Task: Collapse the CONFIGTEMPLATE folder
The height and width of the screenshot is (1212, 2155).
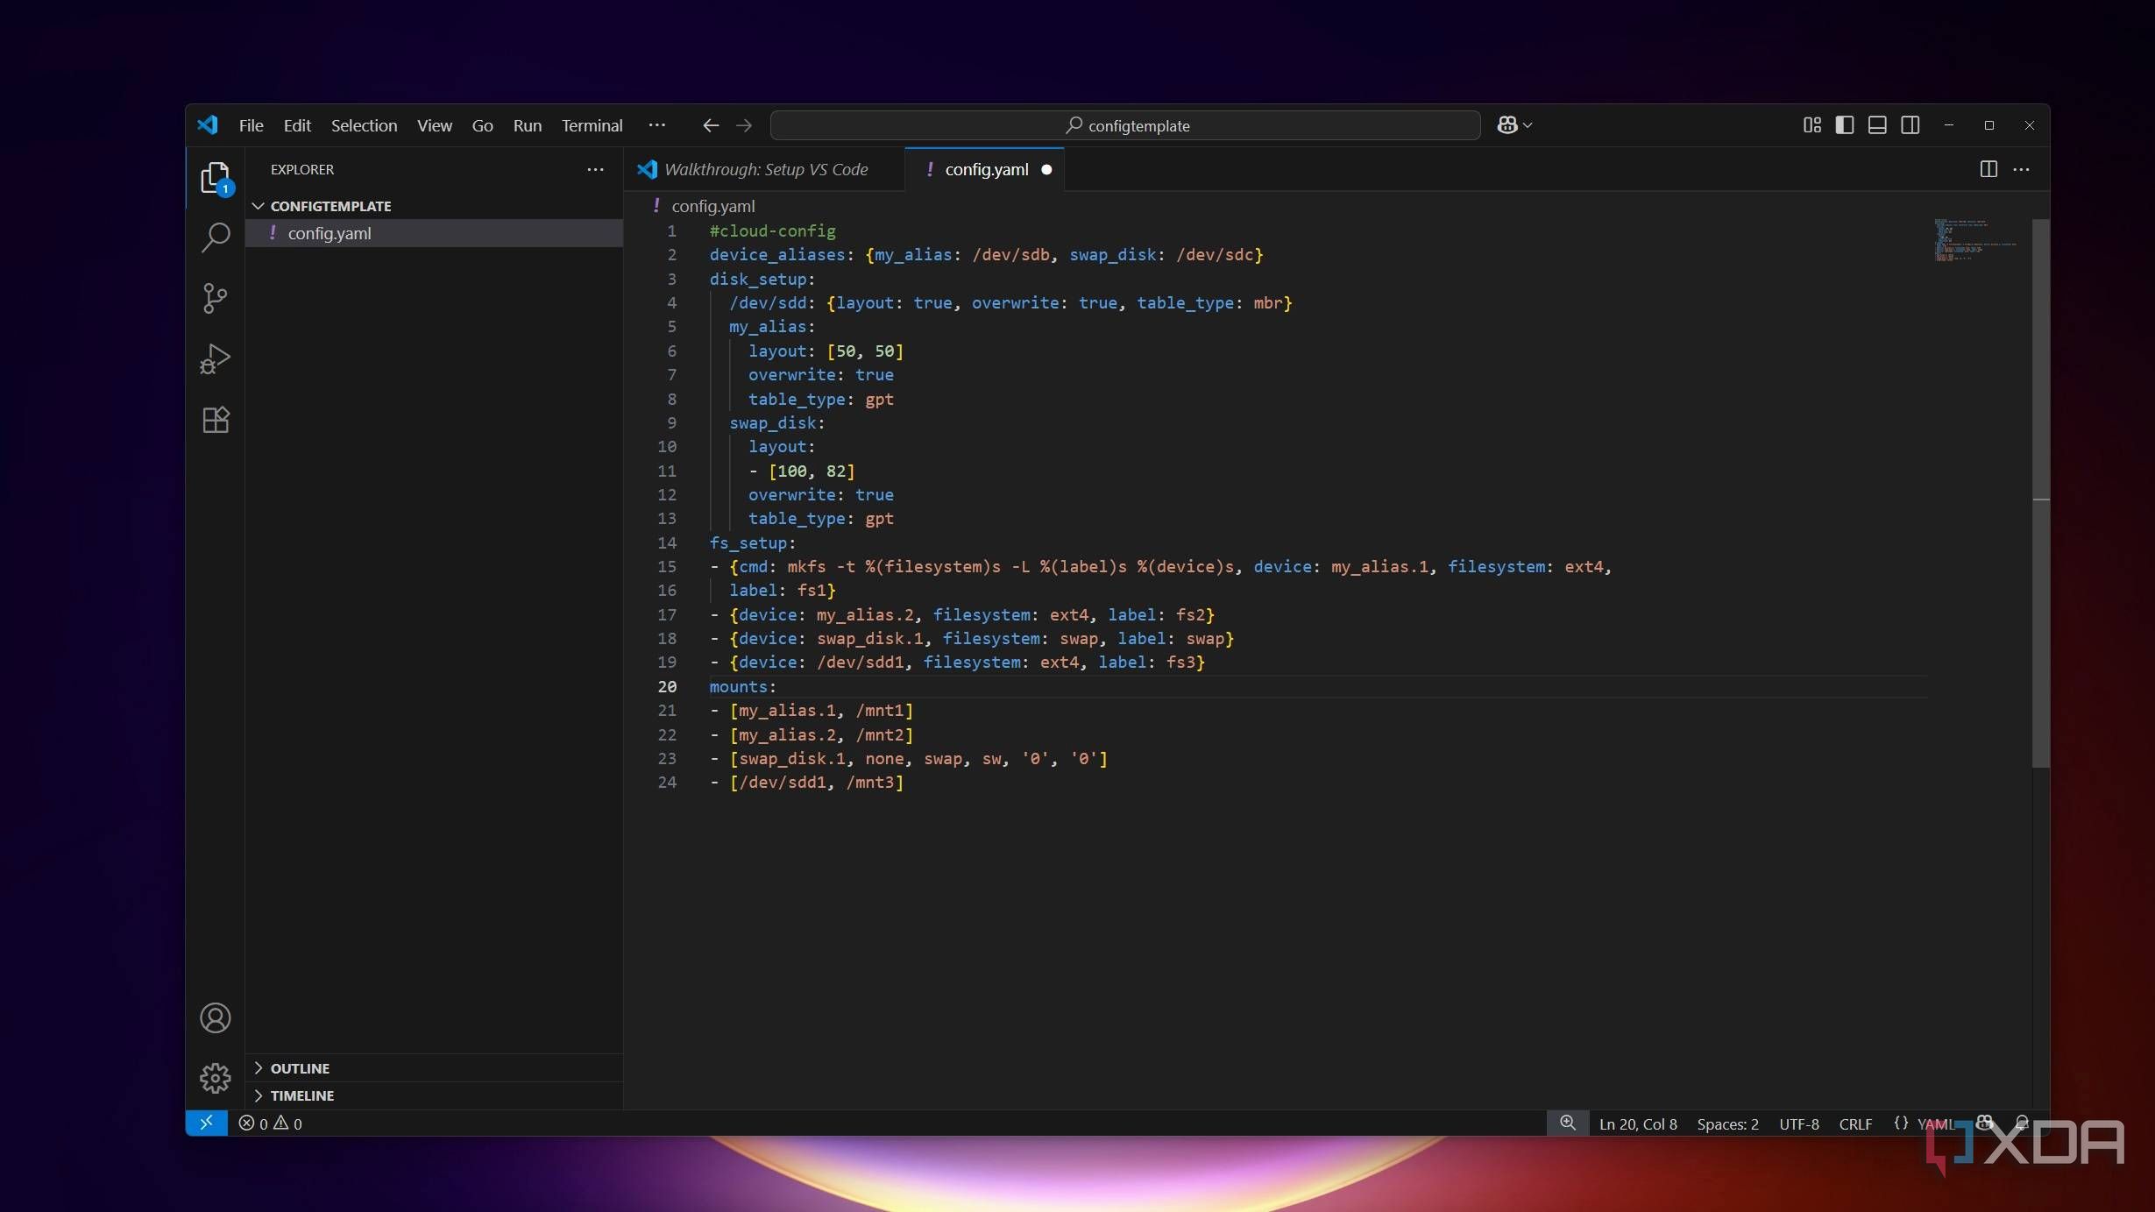Action: (x=330, y=206)
